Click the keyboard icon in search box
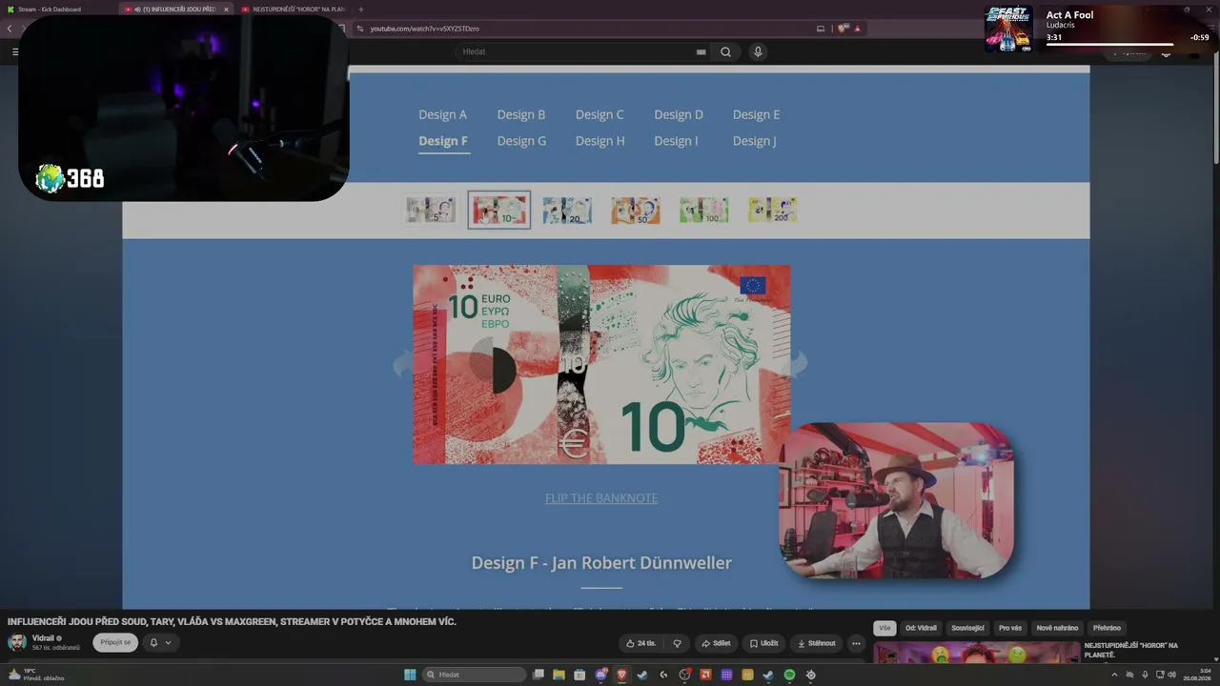 coord(701,52)
